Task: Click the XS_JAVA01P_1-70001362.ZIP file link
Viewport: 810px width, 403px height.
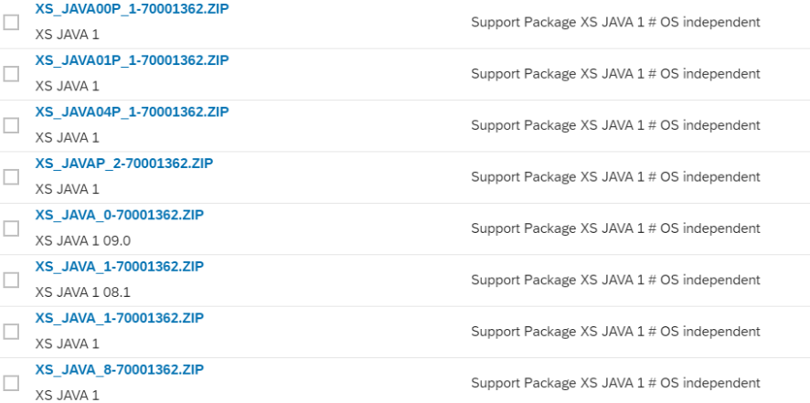Action: pos(132,60)
